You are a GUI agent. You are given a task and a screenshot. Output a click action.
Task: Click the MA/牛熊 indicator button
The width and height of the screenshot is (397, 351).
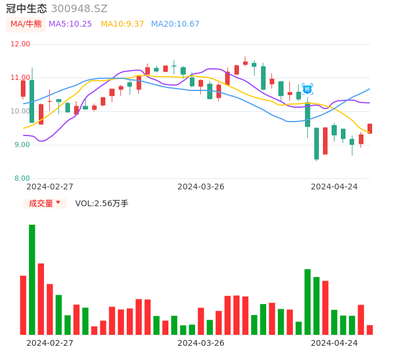click(x=26, y=24)
